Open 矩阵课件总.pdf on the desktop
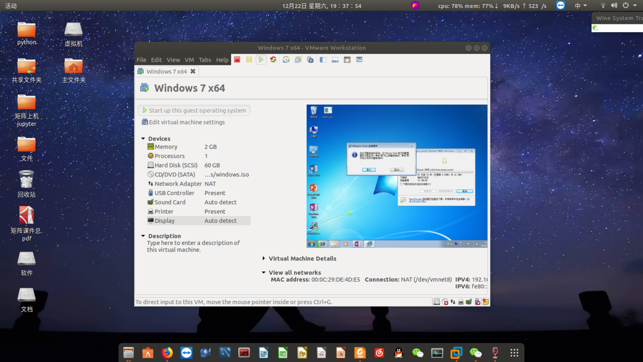Image resolution: width=643 pixels, height=362 pixels. click(x=26, y=224)
